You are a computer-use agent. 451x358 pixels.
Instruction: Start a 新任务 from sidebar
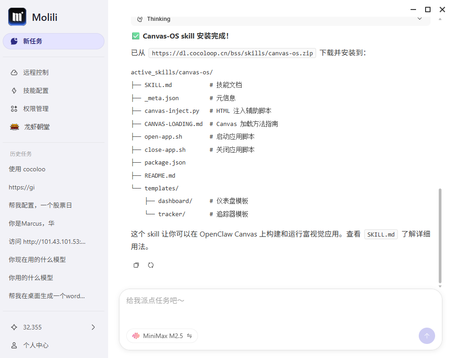54,41
